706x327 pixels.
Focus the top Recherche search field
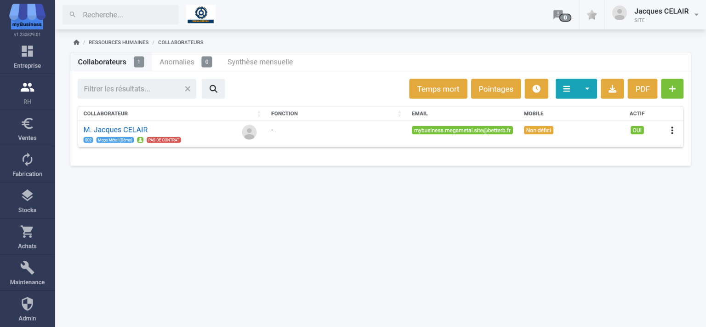tap(121, 15)
